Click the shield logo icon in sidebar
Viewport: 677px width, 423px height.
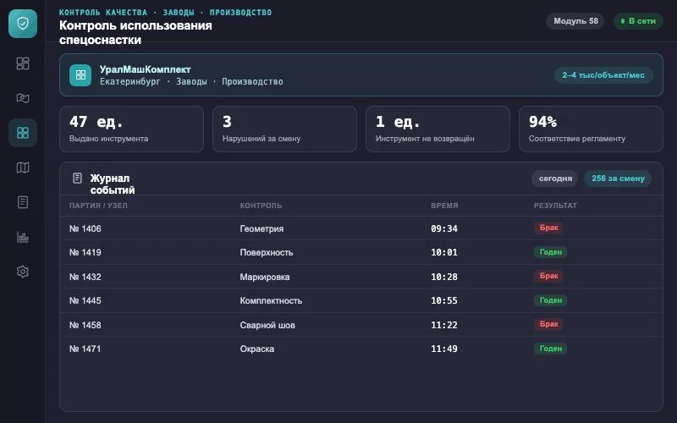point(23,24)
